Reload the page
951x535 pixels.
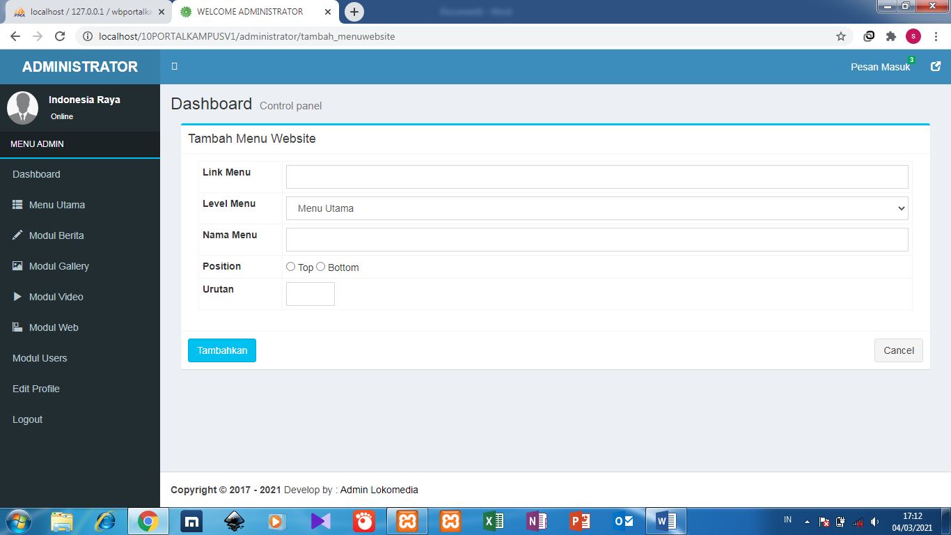tap(60, 36)
